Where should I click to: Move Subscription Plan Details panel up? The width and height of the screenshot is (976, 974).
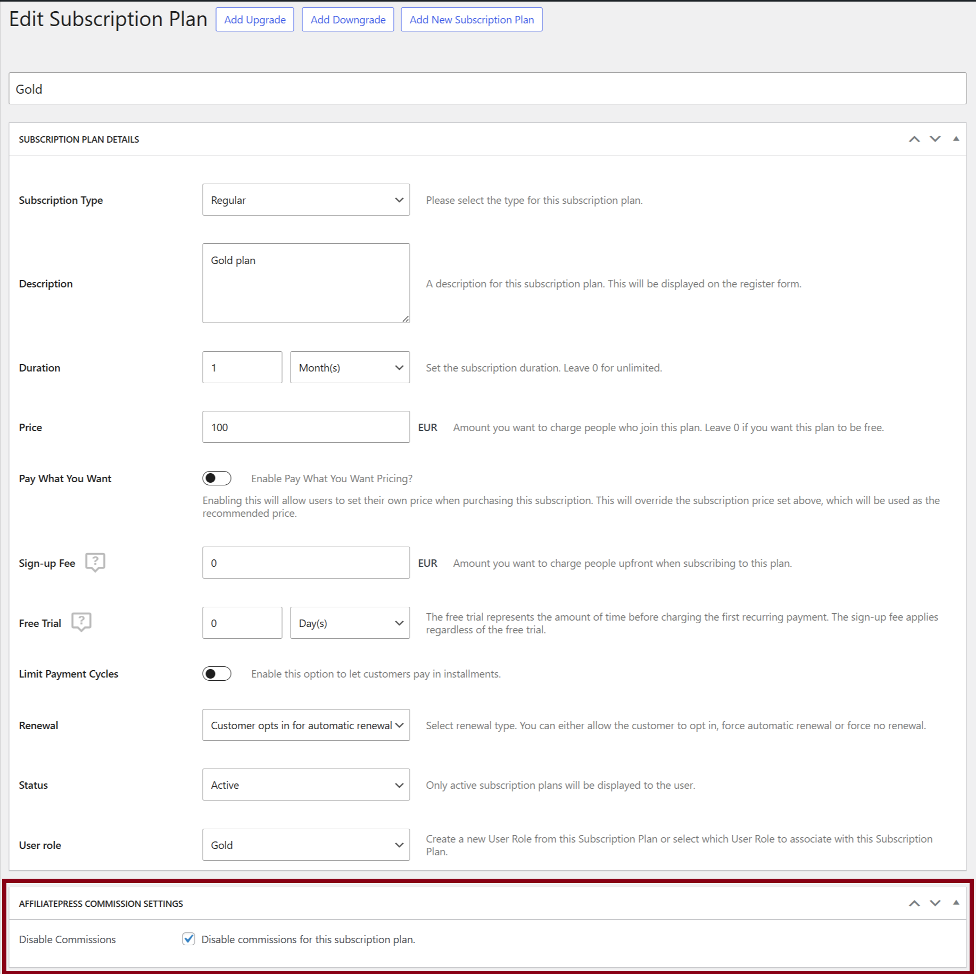point(914,139)
